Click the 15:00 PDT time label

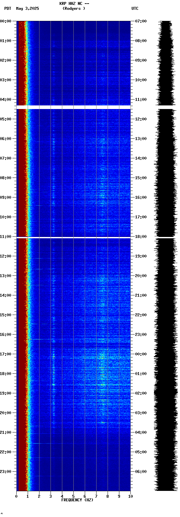click(6, 315)
